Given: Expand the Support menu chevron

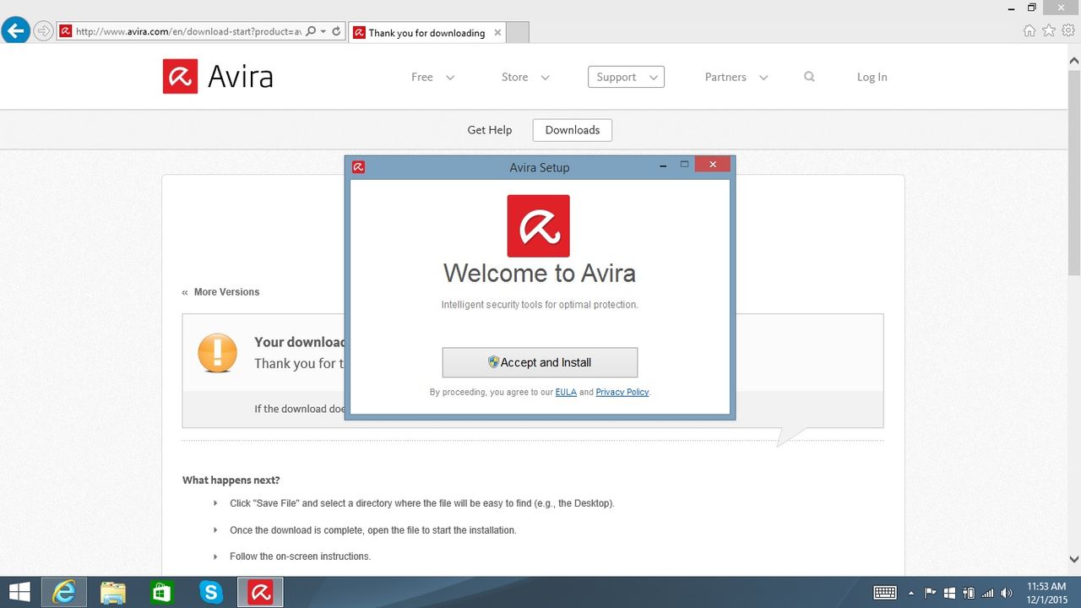Looking at the screenshot, I should pyautogui.click(x=653, y=78).
